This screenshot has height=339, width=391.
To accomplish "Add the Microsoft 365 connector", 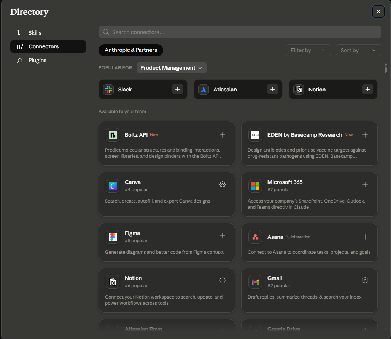I will [x=365, y=184].
